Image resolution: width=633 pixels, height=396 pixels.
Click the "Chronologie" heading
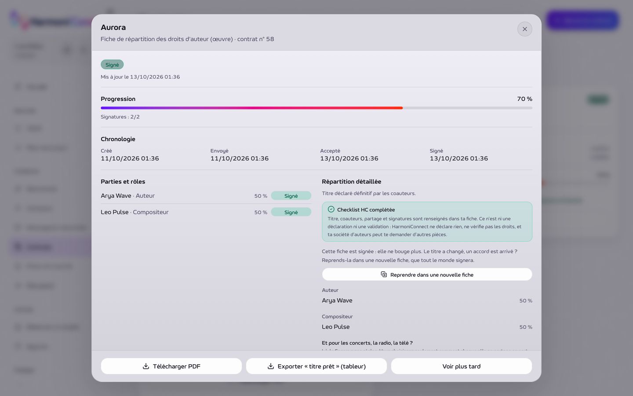point(118,139)
